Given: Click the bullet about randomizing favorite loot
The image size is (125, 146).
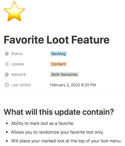Looking at the screenshot, I should click(x=57, y=132).
